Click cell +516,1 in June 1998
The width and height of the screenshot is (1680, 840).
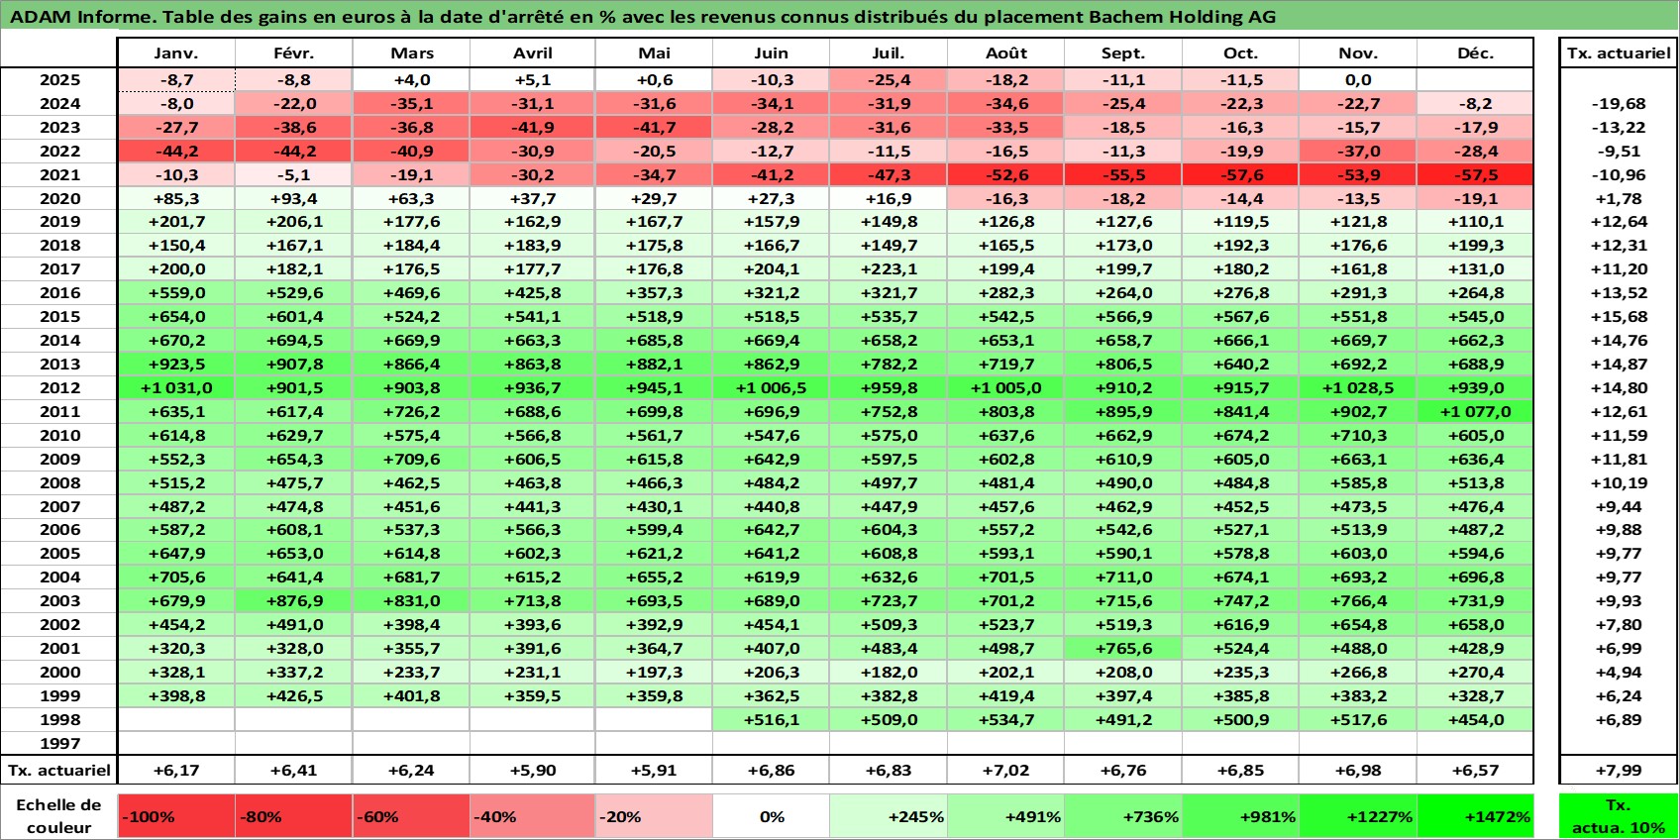pyautogui.click(x=771, y=720)
